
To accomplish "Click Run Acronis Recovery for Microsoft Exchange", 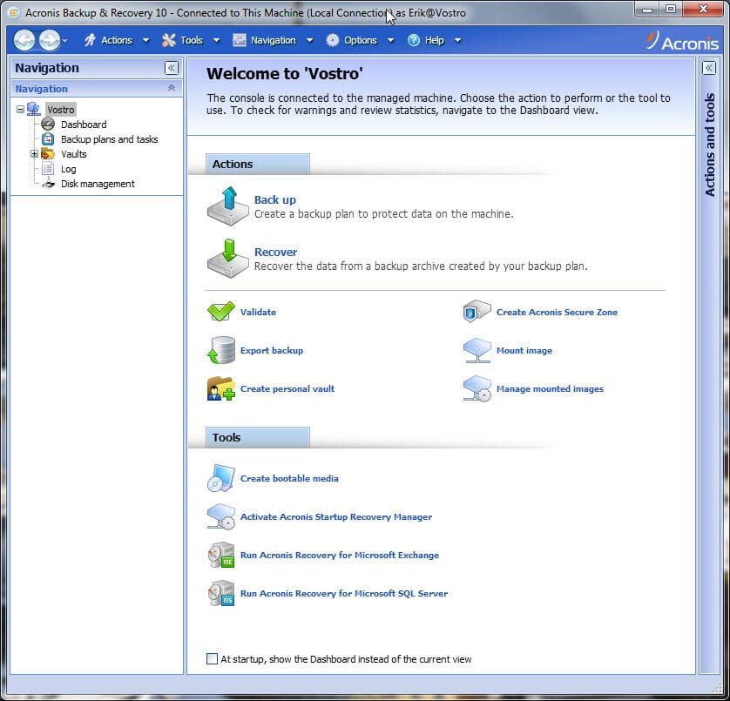I will pyautogui.click(x=340, y=556).
